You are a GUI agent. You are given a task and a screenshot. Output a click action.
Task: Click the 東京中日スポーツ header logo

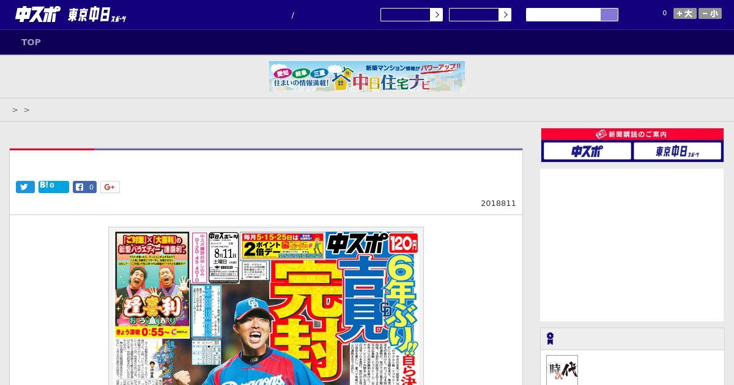(x=97, y=15)
